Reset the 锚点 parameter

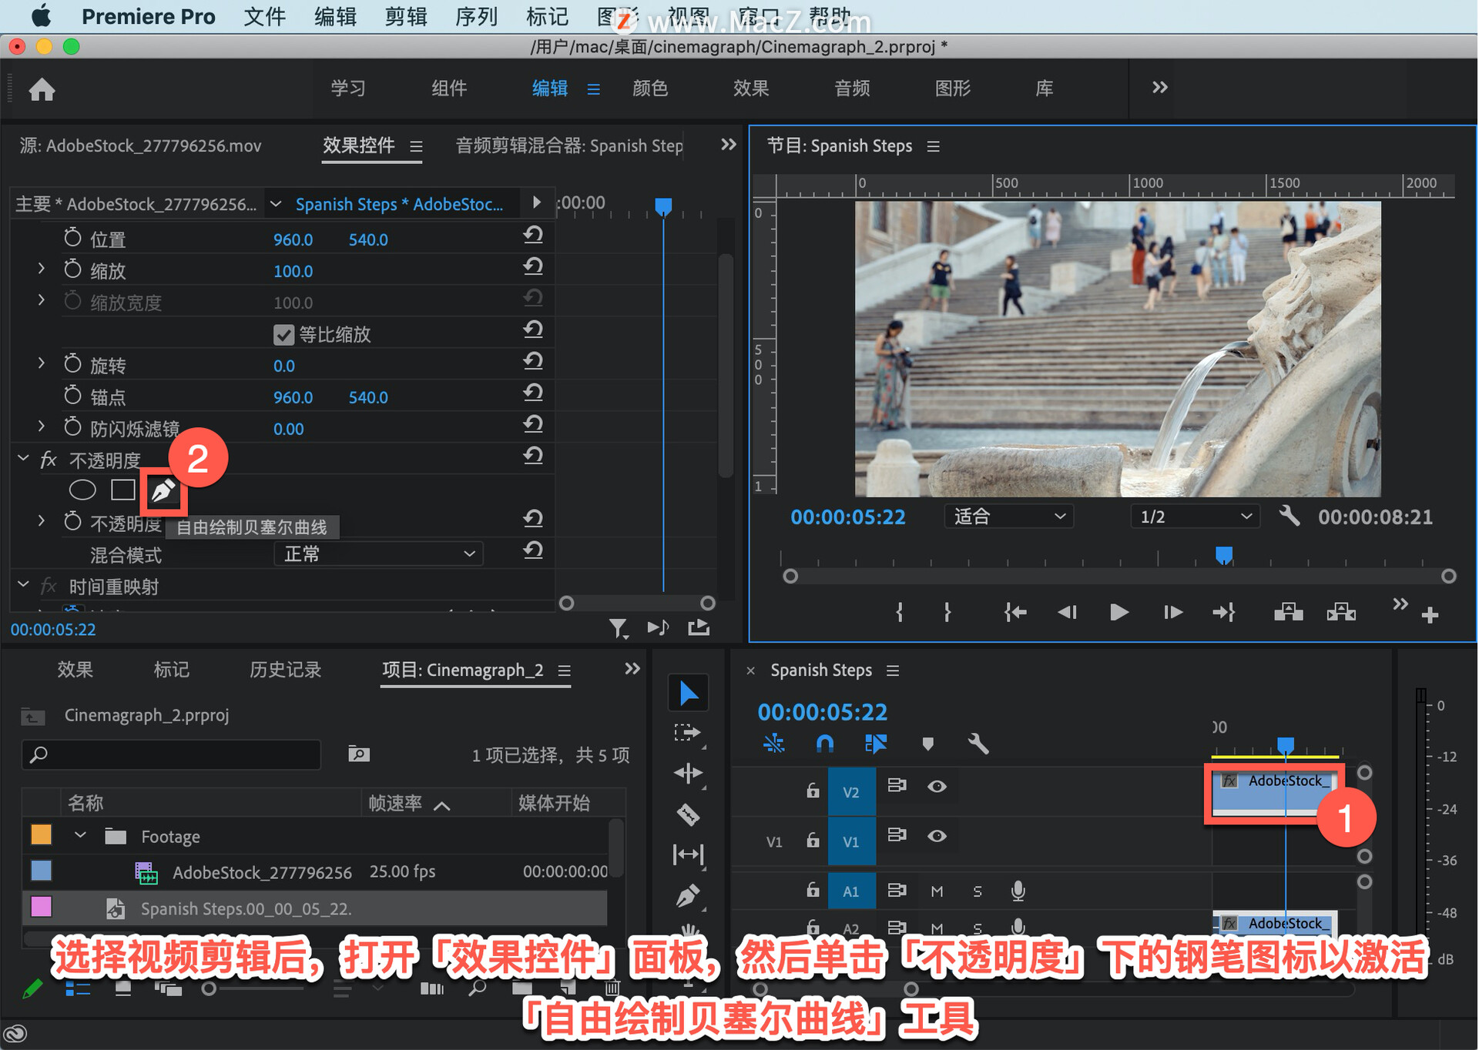533,393
